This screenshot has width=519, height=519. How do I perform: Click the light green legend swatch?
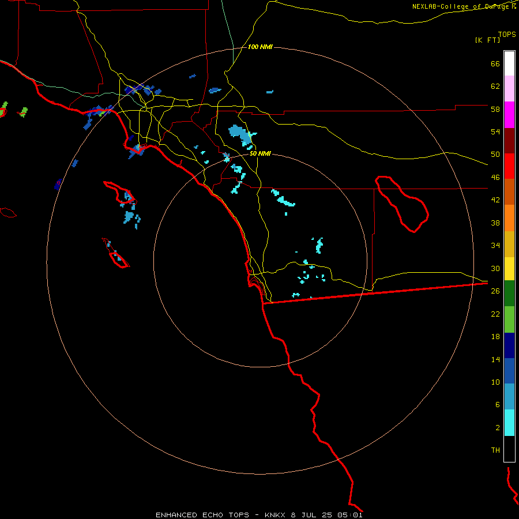click(509, 319)
